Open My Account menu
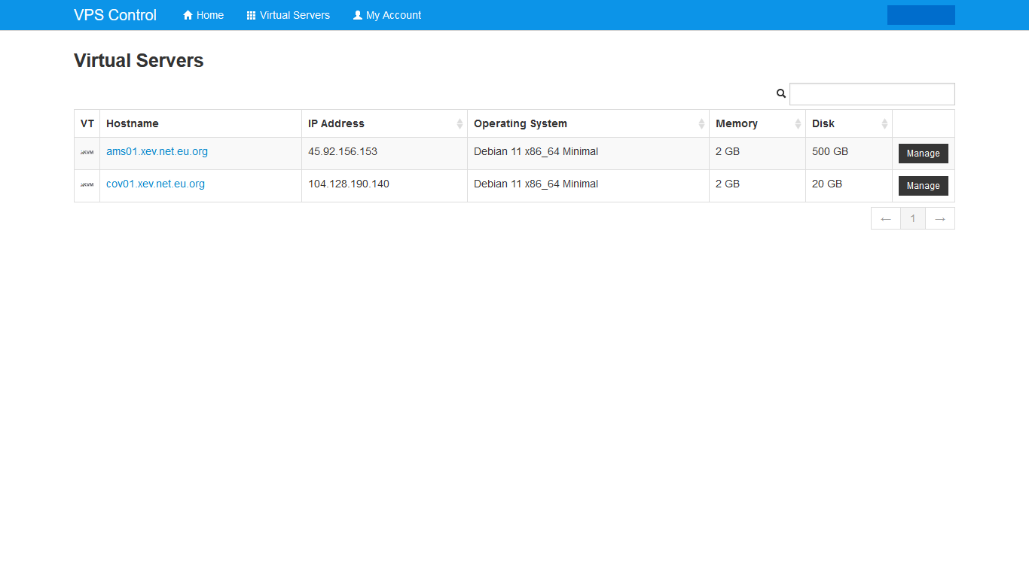Viewport: 1029px width, 578px height. coord(387,15)
